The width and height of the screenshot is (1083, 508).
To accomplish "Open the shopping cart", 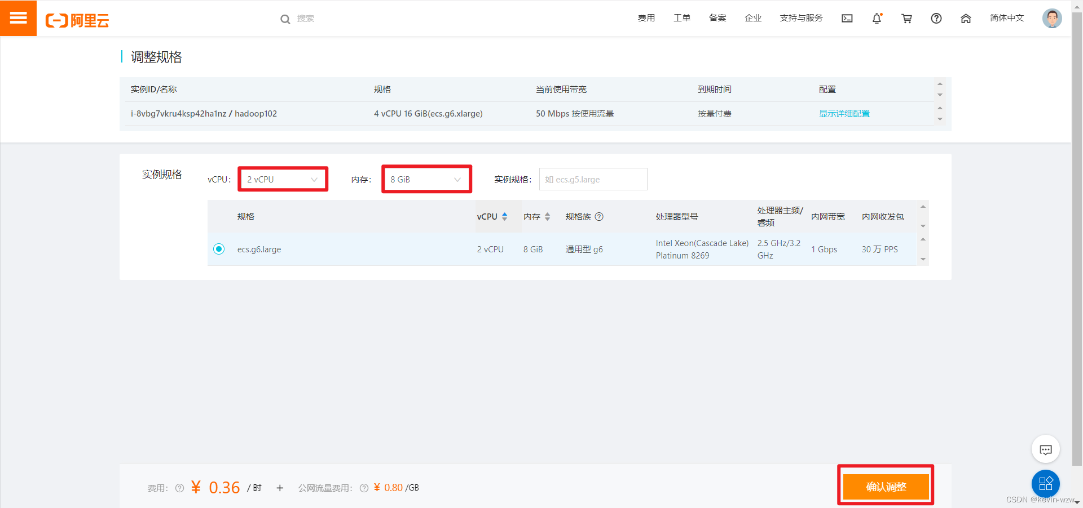I will click(907, 19).
